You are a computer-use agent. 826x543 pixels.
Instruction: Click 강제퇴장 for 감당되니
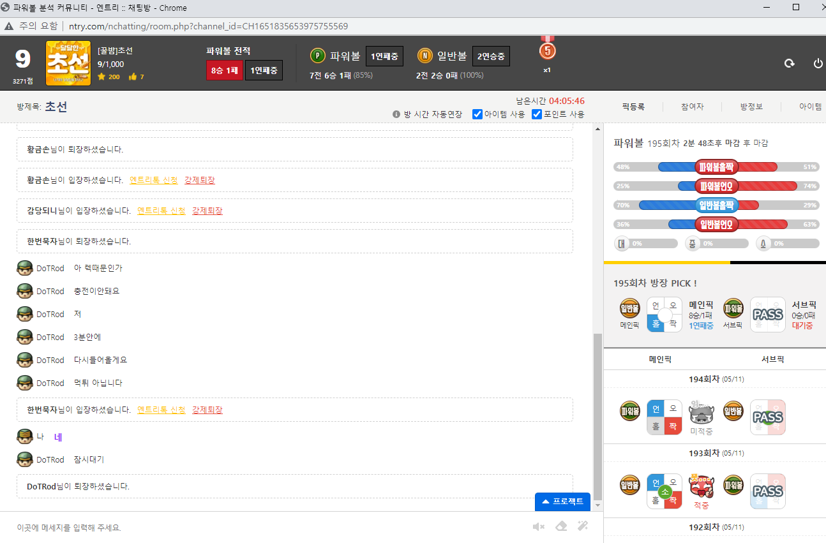coord(207,211)
